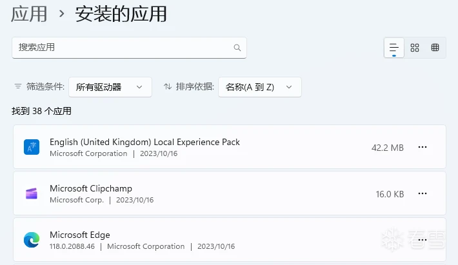Click the 筛选条件 label
The width and height of the screenshot is (458, 265).
pos(45,86)
